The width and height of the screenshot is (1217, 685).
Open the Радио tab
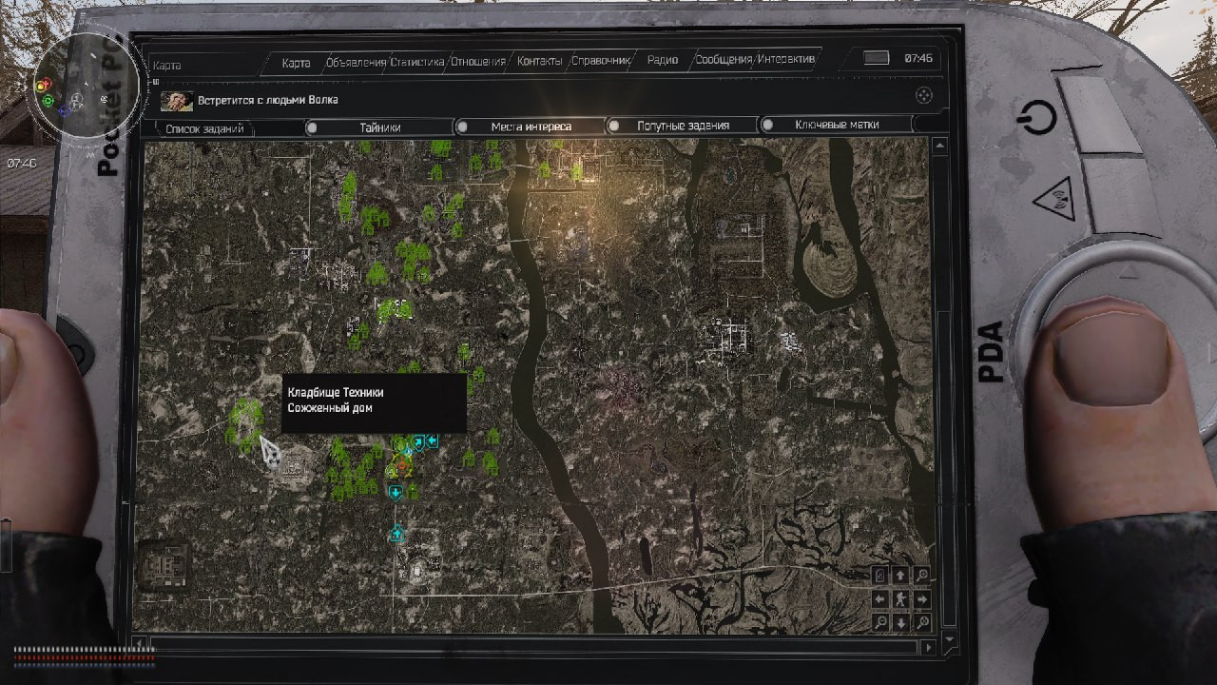coord(662,60)
